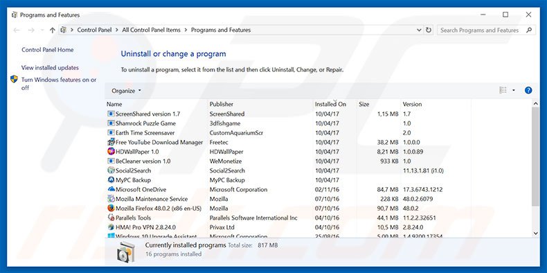547x273 pixels.
Task: Click the Parallels Tools icon
Action: 111,218
